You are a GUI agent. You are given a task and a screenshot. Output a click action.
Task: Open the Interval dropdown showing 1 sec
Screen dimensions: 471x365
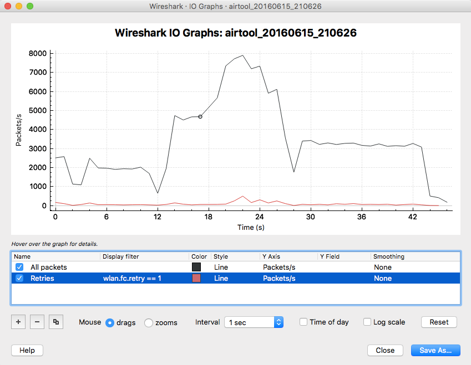253,322
